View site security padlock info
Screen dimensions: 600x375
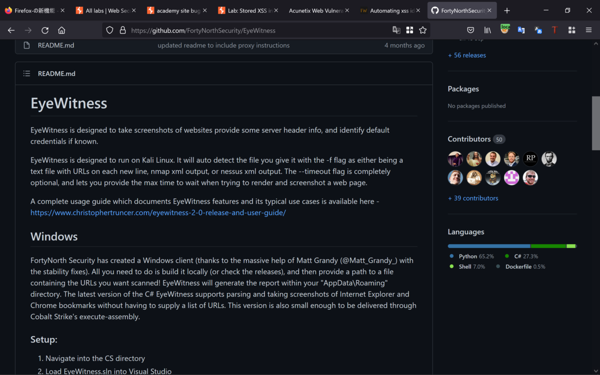(122, 30)
